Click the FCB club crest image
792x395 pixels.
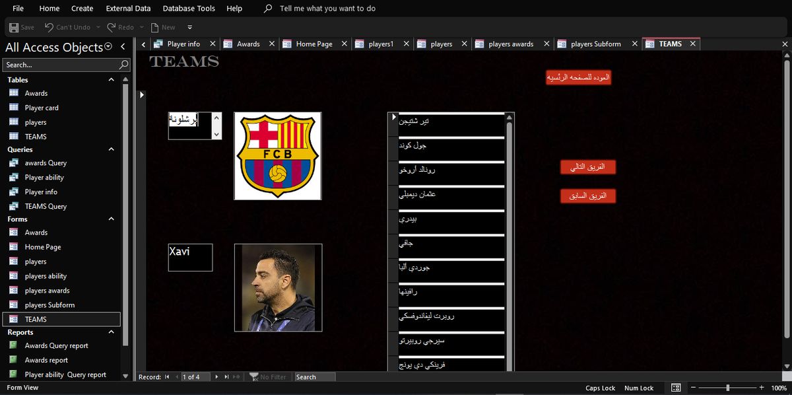point(278,156)
